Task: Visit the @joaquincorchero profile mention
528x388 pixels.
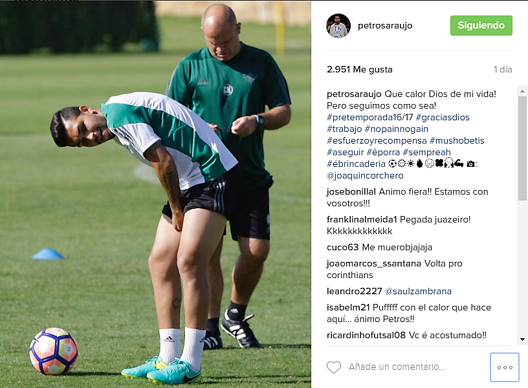Action: coord(365,175)
